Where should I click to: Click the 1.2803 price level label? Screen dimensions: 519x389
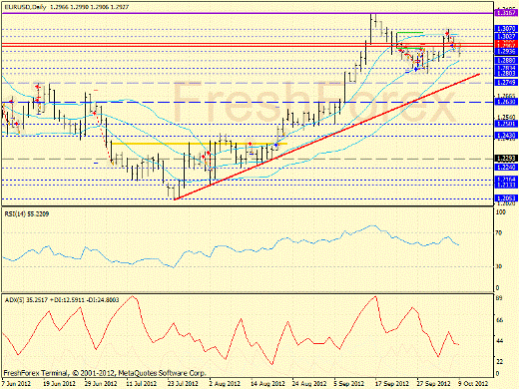point(506,74)
